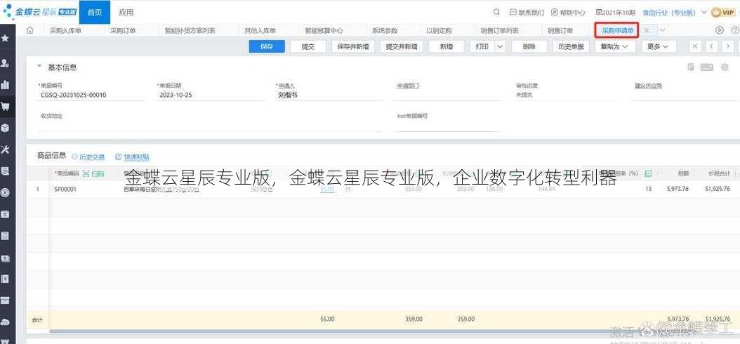Open the 打印 dropdown arrow
Image resolution: width=740 pixels, height=344 pixels.
[x=500, y=47]
